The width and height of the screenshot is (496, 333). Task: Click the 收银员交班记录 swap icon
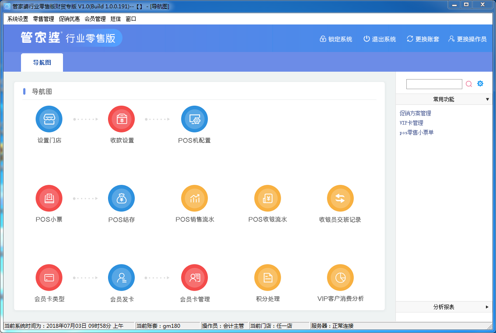[x=340, y=198]
